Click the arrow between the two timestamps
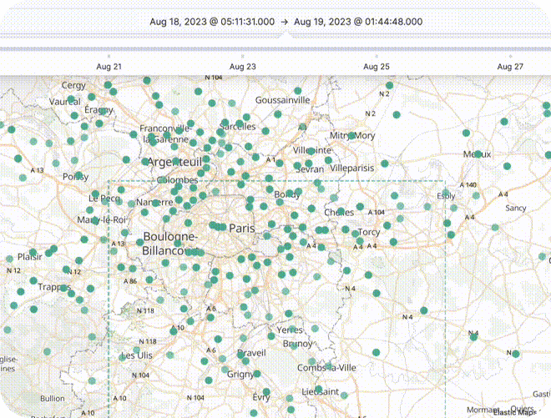Viewport: 551px width, 418px height. click(x=285, y=21)
